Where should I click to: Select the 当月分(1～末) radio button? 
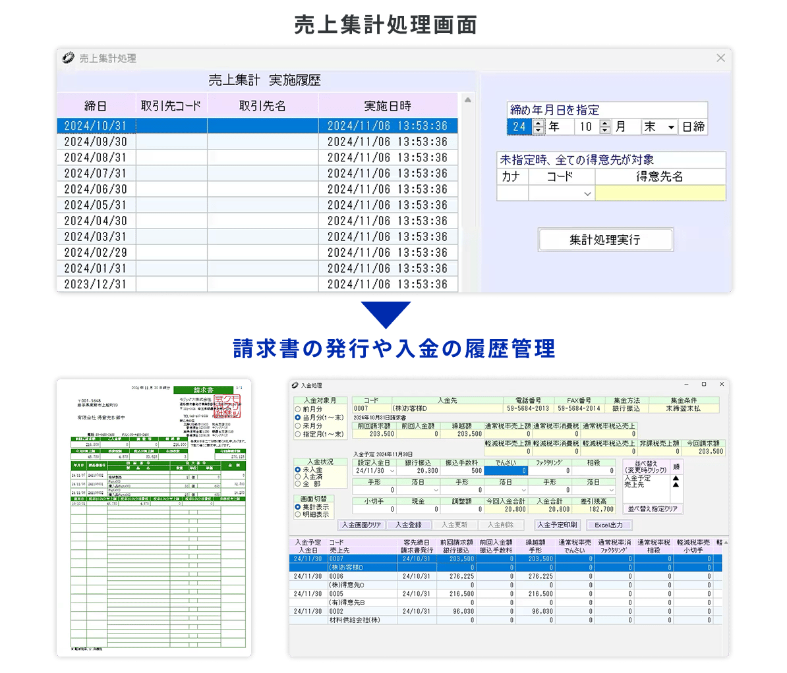pyautogui.click(x=298, y=417)
